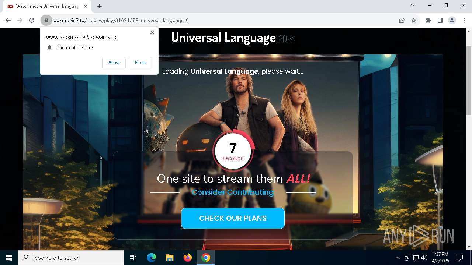Launch Firefox from taskbar
Screen dimensions: 472x265
coord(188,258)
